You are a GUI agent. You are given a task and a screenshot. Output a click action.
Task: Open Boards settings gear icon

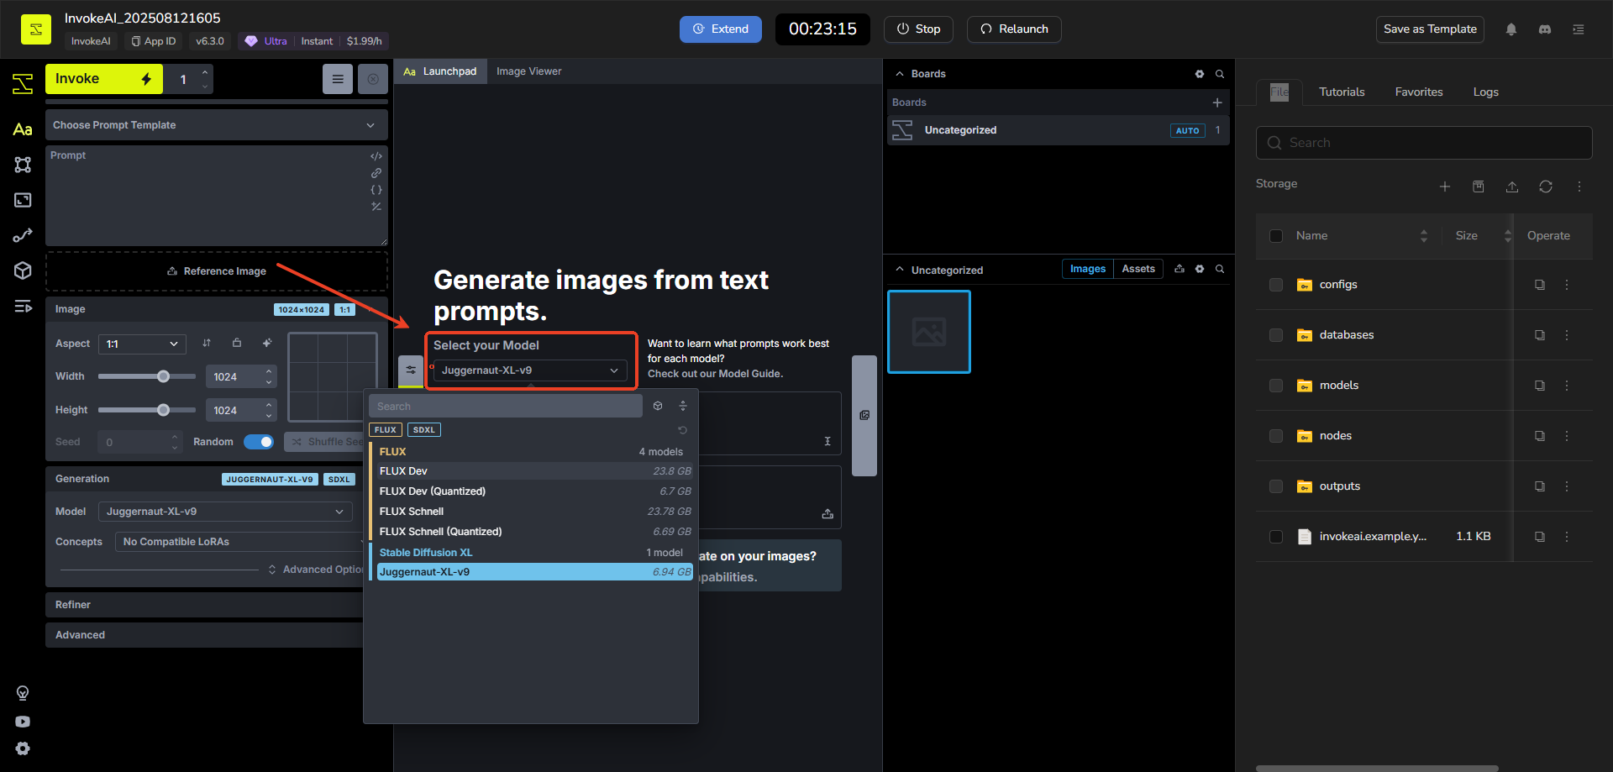1200,74
